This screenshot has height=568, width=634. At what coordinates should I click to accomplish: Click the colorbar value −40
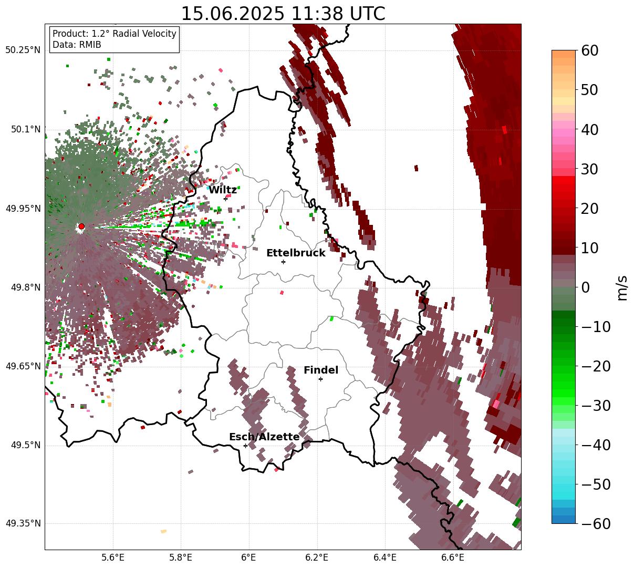tap(596, 445)
